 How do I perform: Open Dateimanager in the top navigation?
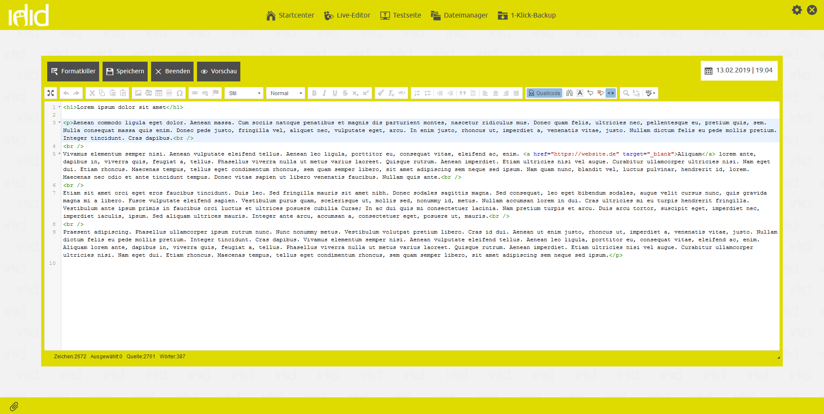tap(460, 15)
